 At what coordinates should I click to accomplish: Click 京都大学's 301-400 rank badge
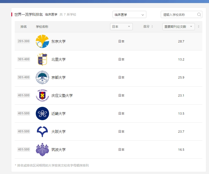[x=24, y=77]
